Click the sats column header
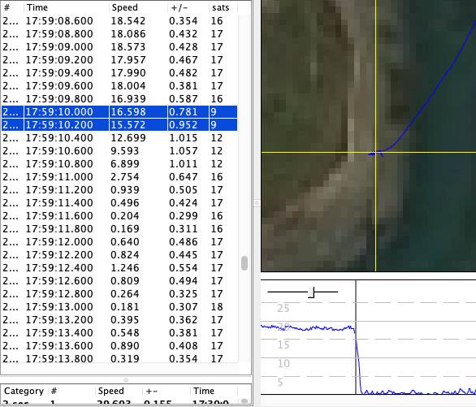The height and width of the screenshot is (407, 476). [x=223, y=7]
